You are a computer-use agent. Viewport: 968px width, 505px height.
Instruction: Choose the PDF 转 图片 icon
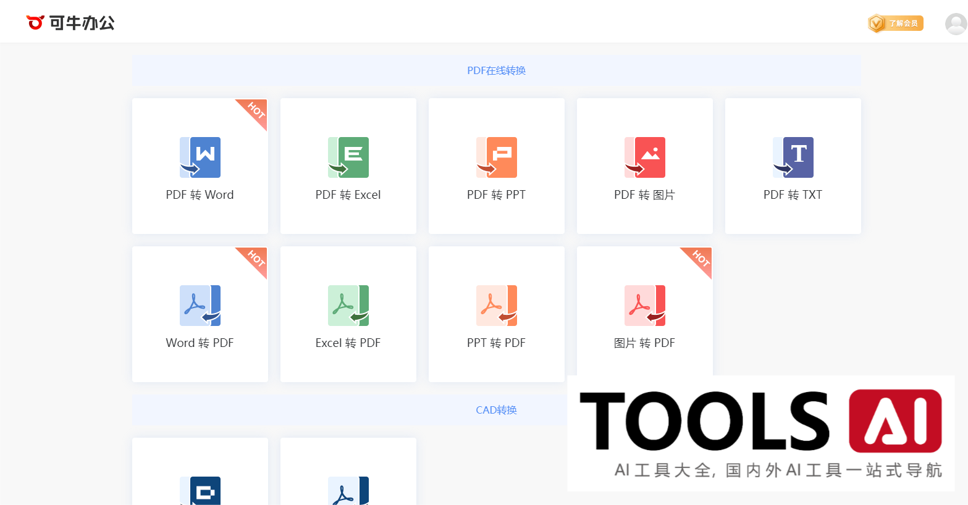tap(645, 157)
